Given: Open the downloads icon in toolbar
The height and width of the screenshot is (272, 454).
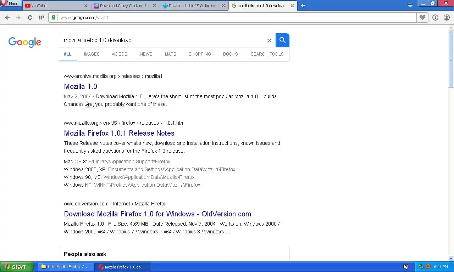Looking at the screenshot, I should click(x=435, y=17).
